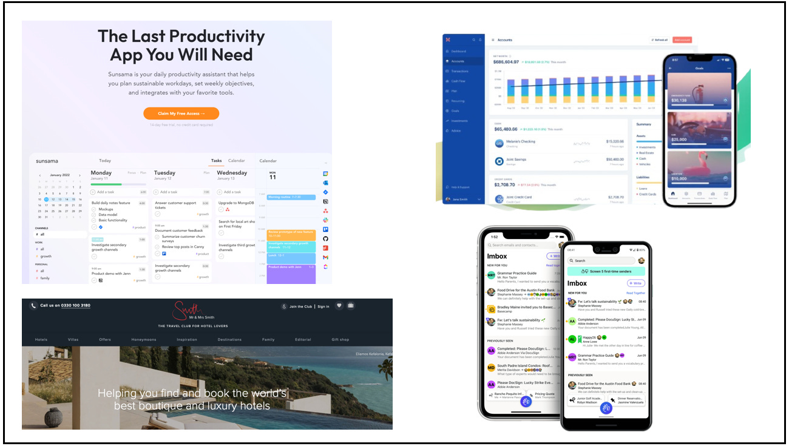Tap profile avatar beside Search on Android Imbox
789x446 pixels.
[642, 260]
